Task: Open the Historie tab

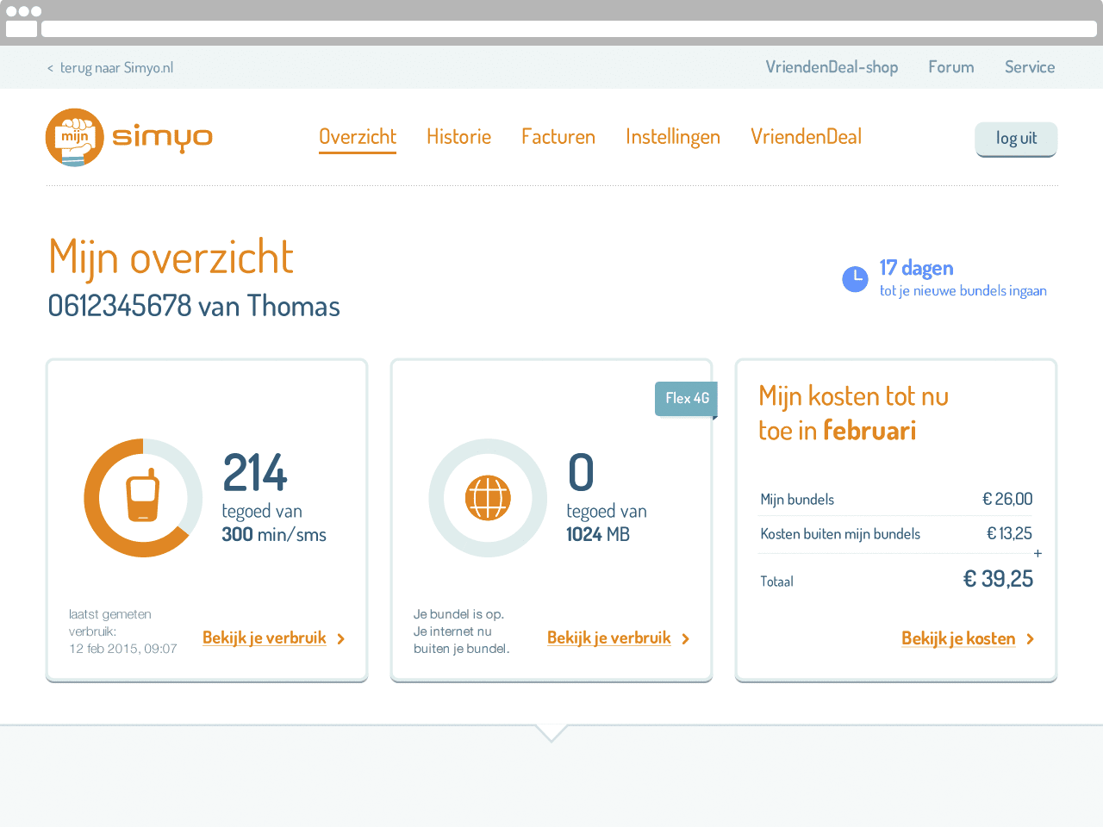Action: point(458,137)
